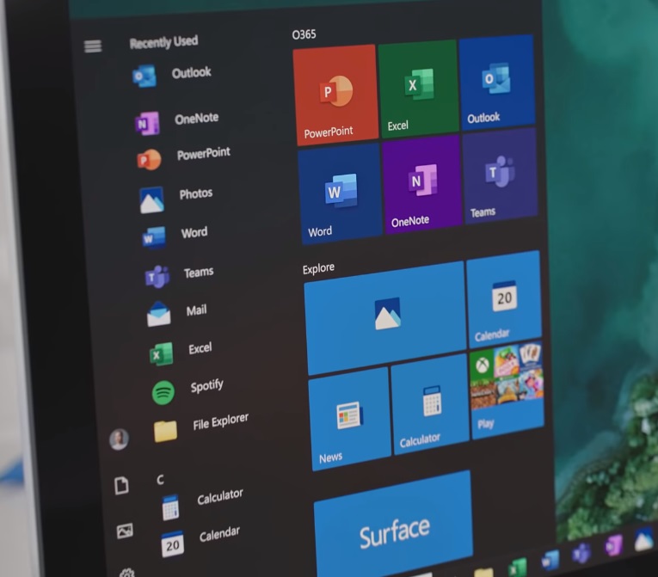Click the Recently Used heading
The width and height of the screenshot is (658, 577).
163,42
